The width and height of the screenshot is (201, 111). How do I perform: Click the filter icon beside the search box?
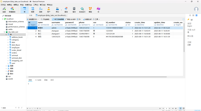click(x=16, y=108)
